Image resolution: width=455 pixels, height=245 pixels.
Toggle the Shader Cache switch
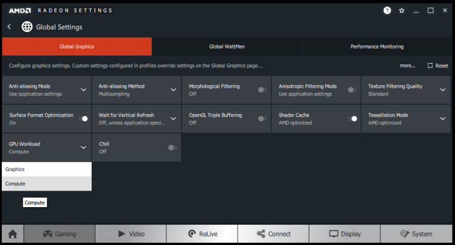click(x=353, y=118)
